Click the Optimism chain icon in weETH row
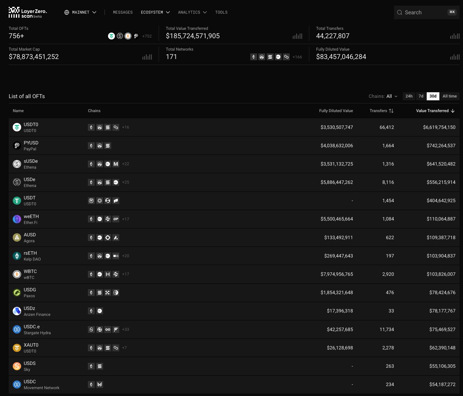 tap(116, 219)
